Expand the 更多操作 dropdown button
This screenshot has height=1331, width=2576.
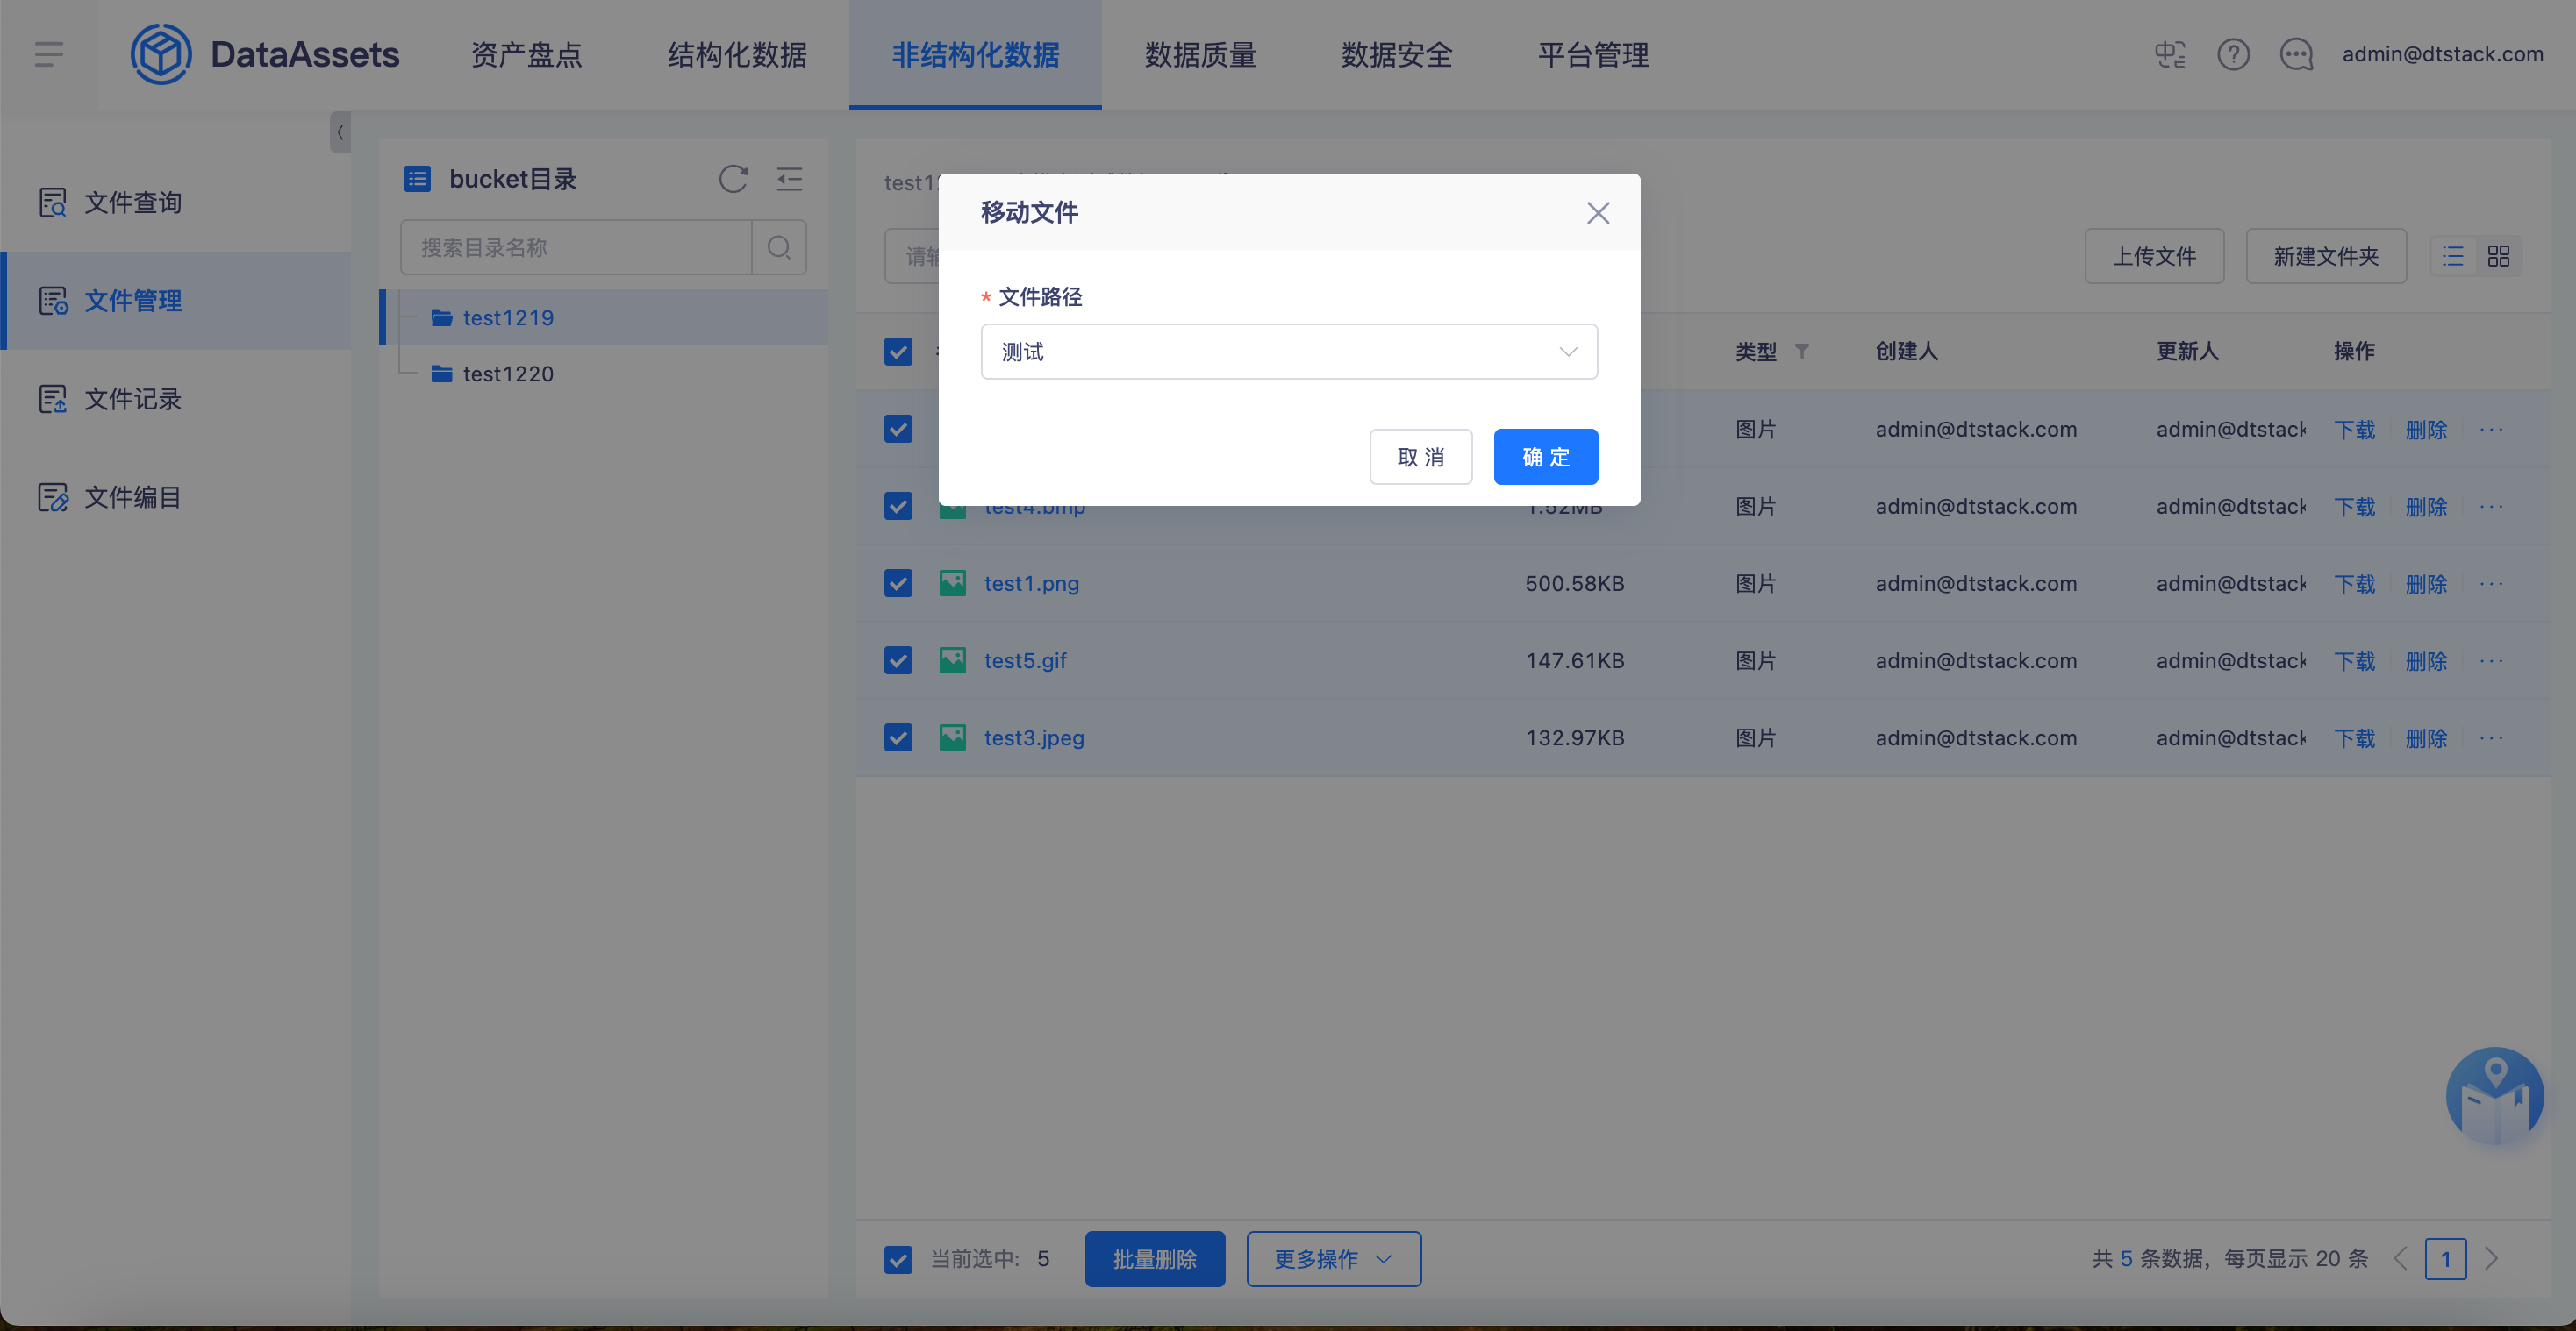(x=1333, y=1259)
